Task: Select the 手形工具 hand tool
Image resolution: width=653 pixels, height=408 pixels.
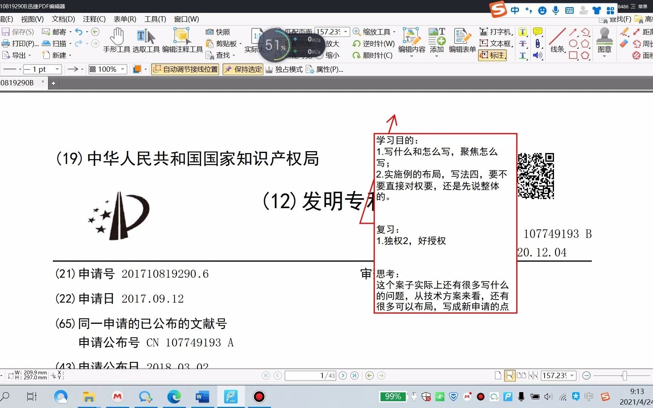Action: [x=116, y=40]
